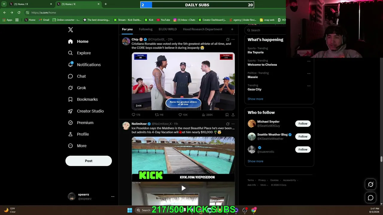Follow the @suaverotic account
Viewport: 383px width, 215px height.
tap(303, 149)
